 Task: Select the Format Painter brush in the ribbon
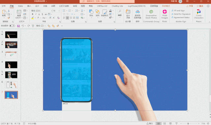[9, 18]
